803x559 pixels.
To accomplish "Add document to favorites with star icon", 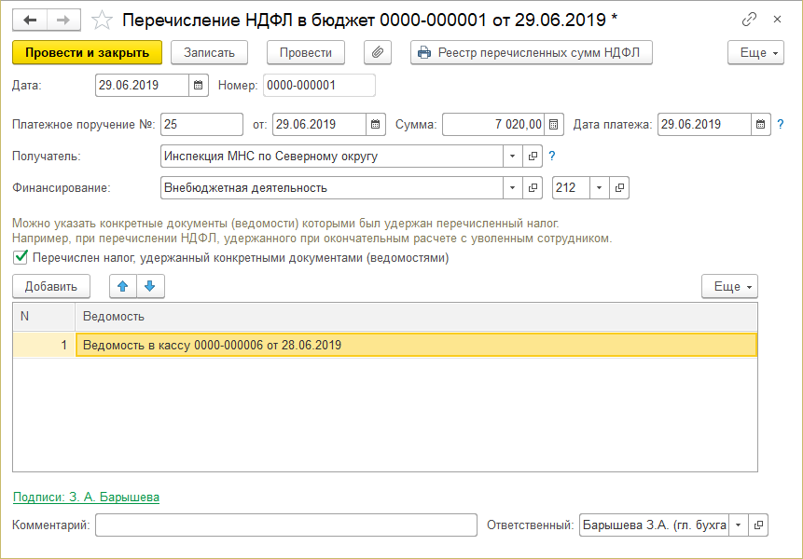I will (104, 20).
